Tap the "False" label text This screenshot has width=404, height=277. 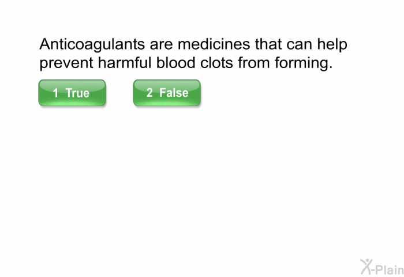(x=174, y=92)
